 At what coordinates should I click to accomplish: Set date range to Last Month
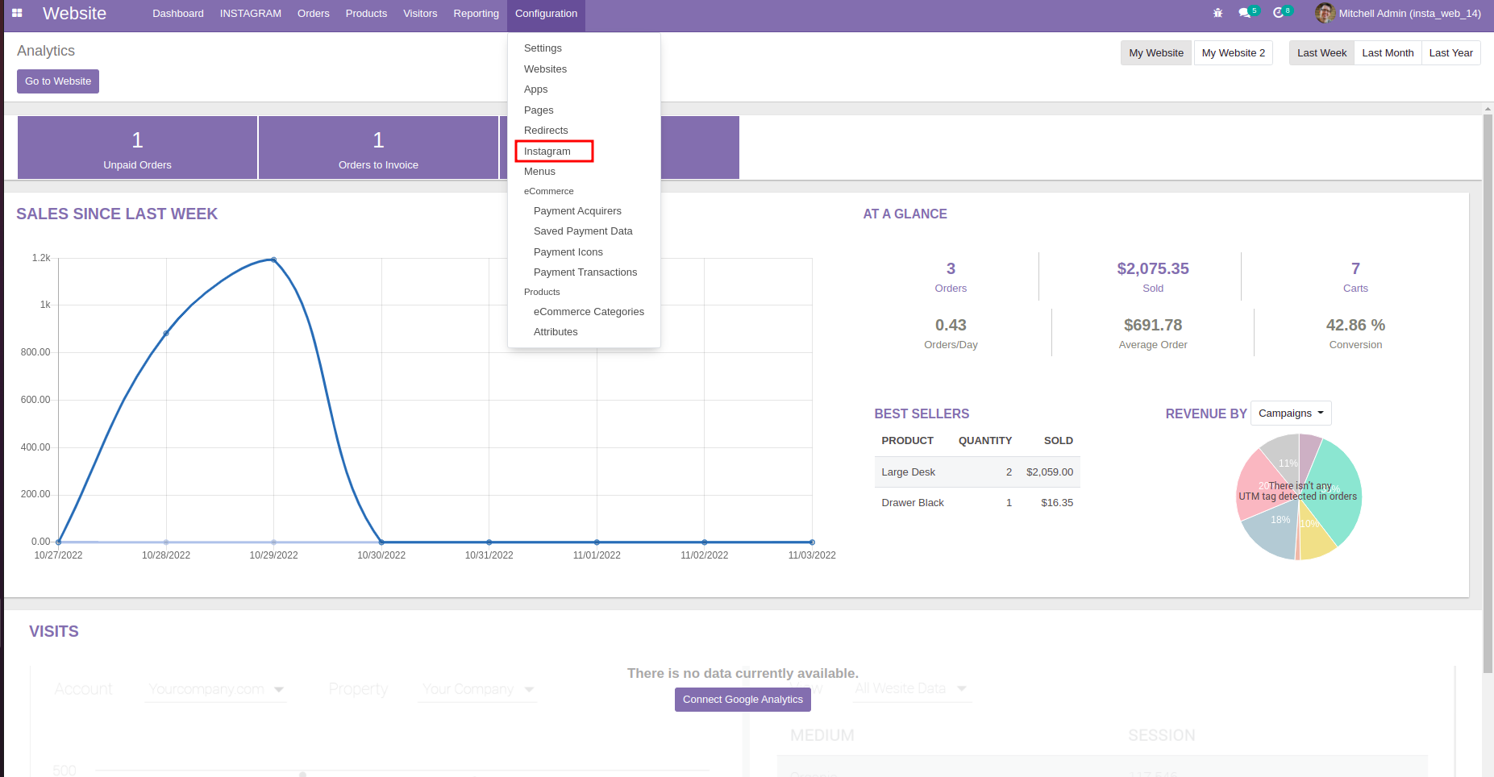coord(1388,53)
